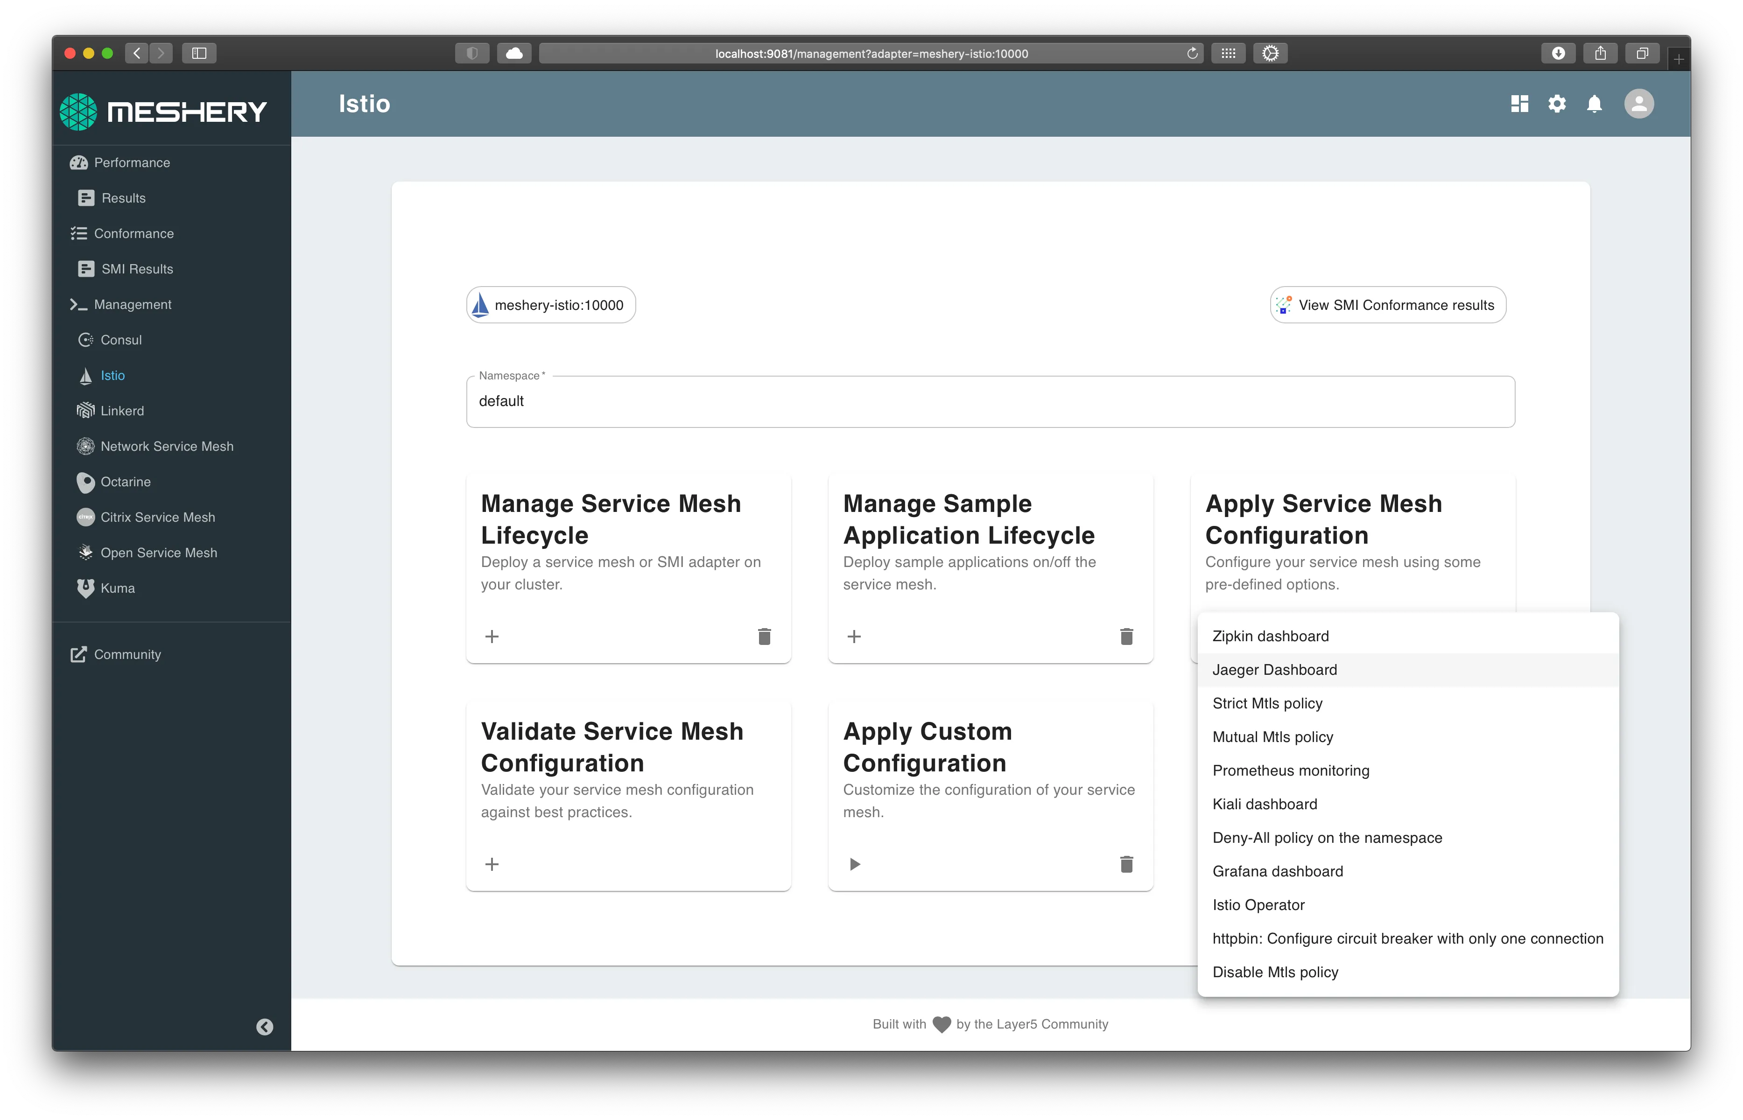The width and height of the screenshot is (1743, 1120).
Task: Open the Performance section
Action: pos(130,162)
